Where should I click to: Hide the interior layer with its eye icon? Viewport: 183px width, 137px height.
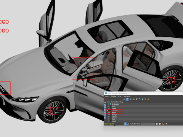click(109, 117)
